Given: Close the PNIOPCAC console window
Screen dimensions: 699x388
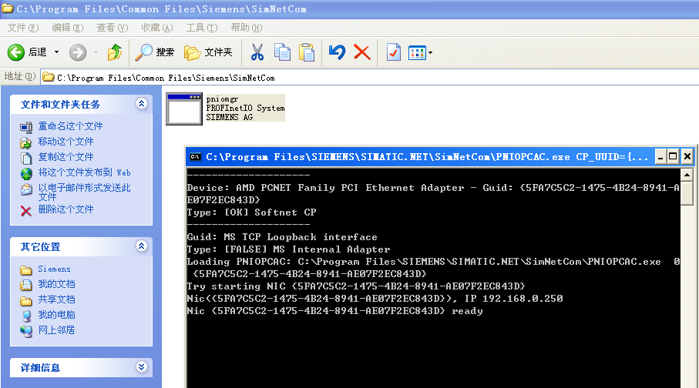Looking at the screenshot, I should coord(687,157).
